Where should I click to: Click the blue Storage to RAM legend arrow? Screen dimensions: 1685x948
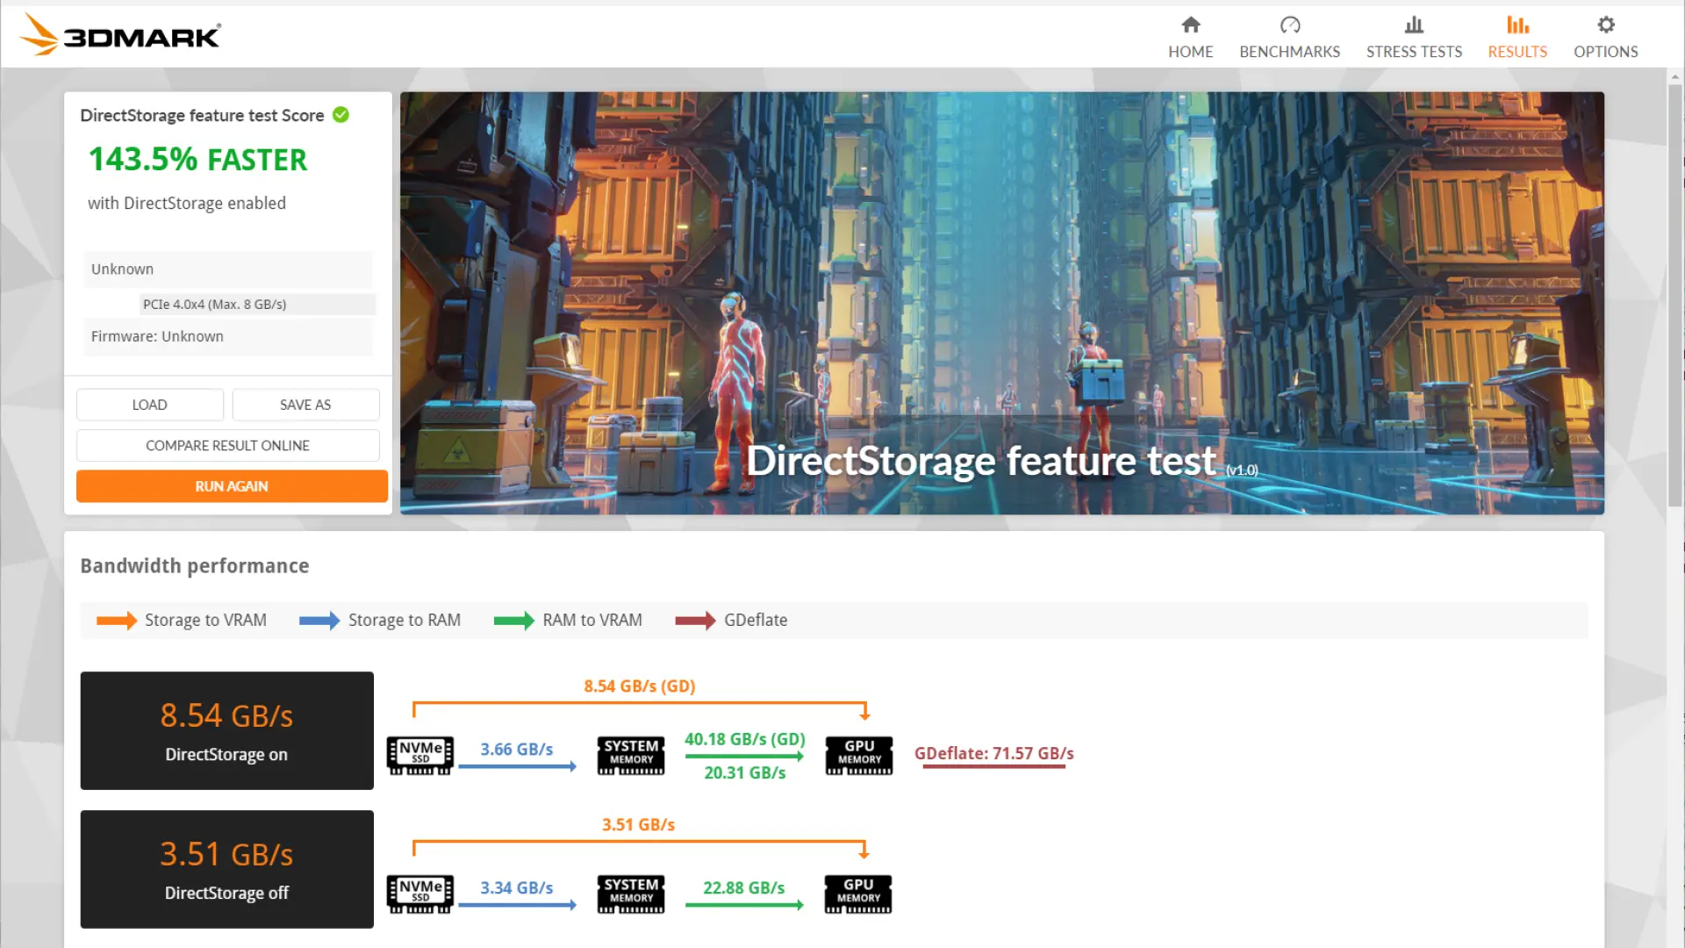(319, 621)
